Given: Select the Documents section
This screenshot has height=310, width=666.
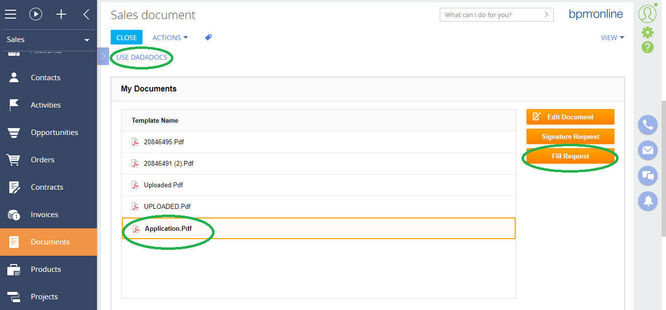Looking at the screenshot, I should point(48,242).
